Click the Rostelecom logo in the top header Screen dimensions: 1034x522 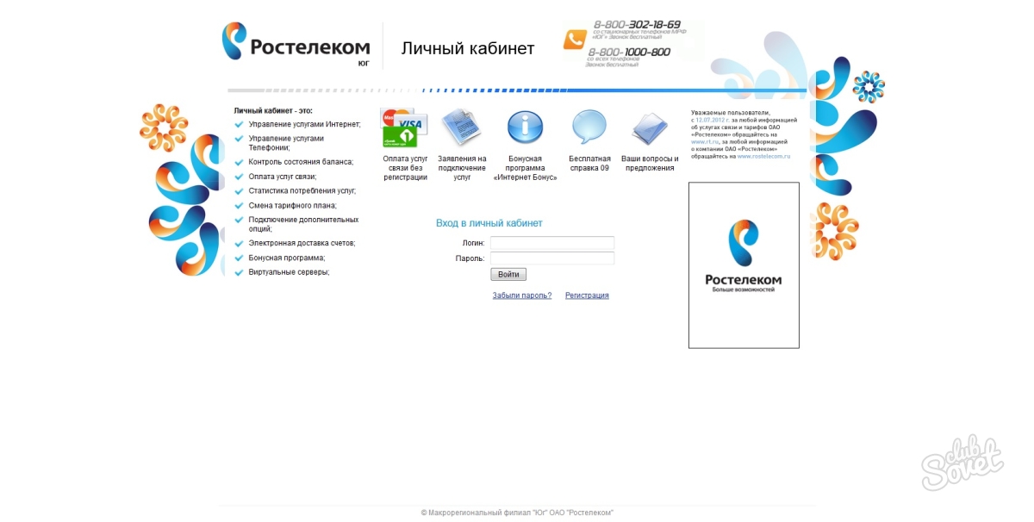click(297, 45)
